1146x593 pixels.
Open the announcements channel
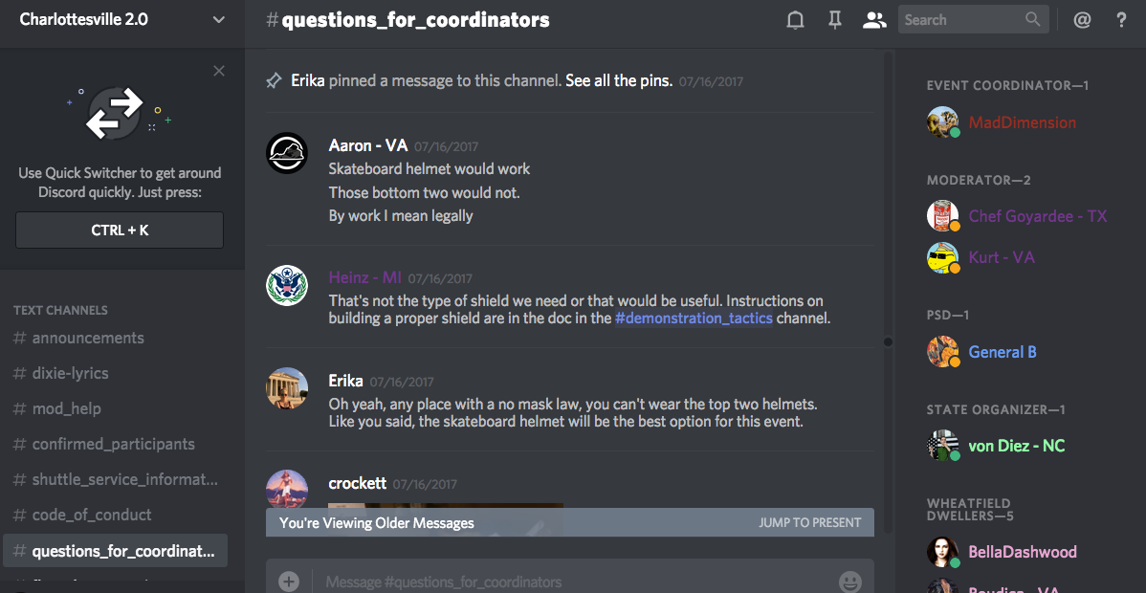click(x=88, y=338)
